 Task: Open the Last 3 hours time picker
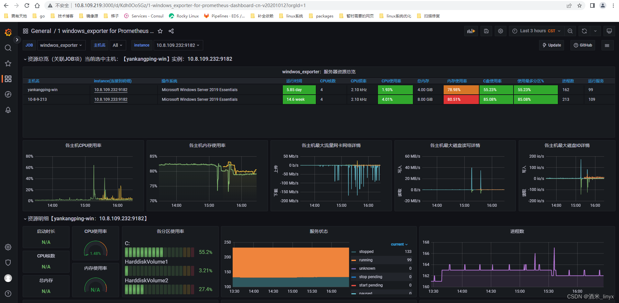coord(536,31)
